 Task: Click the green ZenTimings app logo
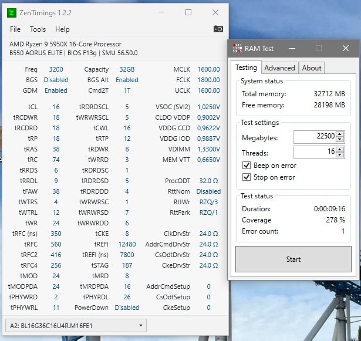[x=12, y=13]
